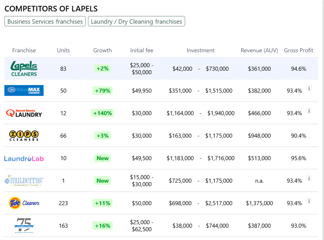The width and height of the screenshot is (324, 240).
Task: Select the Competitors of Lapels heading
Action: click(51, 9)
